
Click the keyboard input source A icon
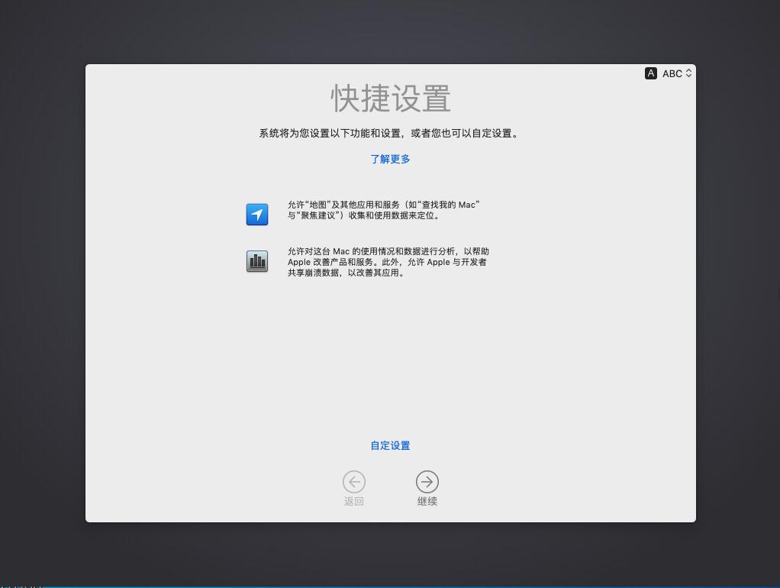pos(651,73)
